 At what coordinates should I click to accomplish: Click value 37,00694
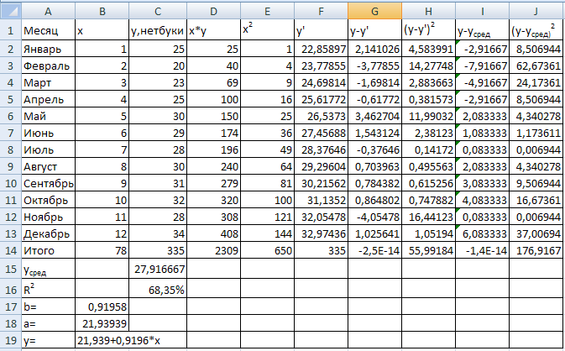click(x=536, y=233)
